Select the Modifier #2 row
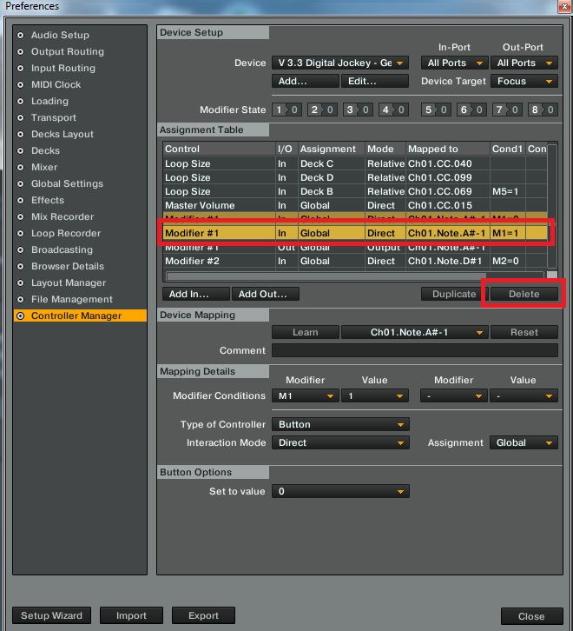The width and height of the screenshot is (573, 631). [x=355, y=261]
